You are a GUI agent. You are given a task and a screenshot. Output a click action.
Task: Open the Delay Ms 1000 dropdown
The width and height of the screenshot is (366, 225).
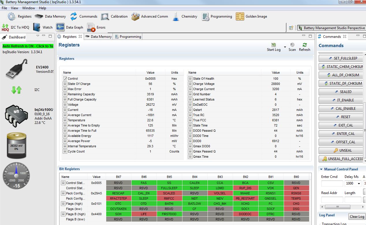pyautogui.click(x=359, y=184)
